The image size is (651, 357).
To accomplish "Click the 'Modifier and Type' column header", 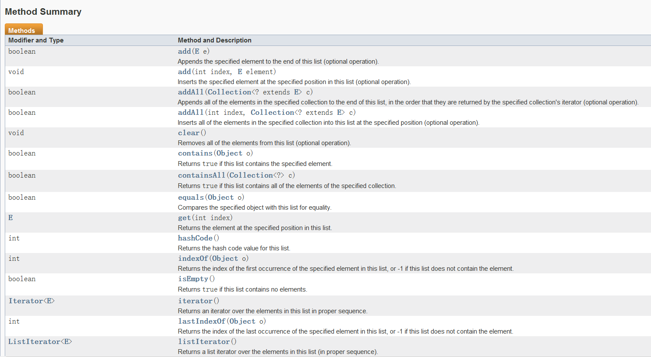I will (x=36, y=40).
